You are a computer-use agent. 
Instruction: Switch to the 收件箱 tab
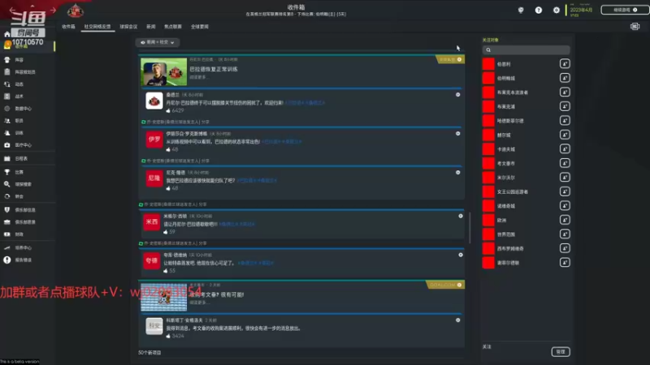pos(68,27)
